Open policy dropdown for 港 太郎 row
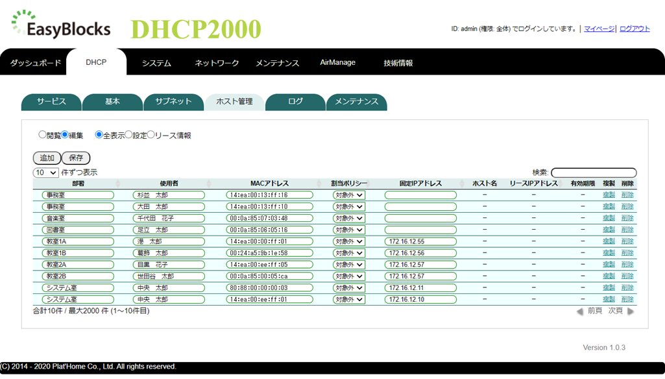The height and width of the screenshot is (379, 665). [x=348, y=241]
